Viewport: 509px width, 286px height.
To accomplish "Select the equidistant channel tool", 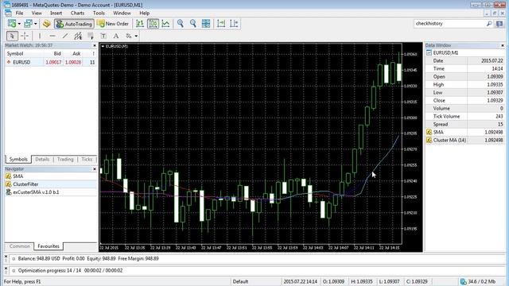I will click(x=78, y=36).
